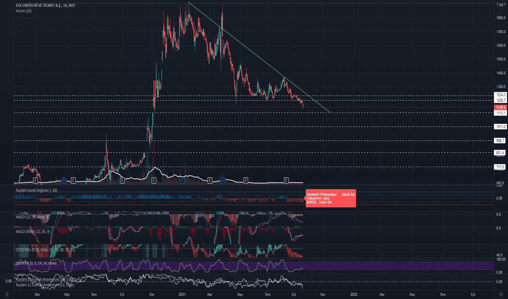This screenshot has width=508, height=299.
Task: Click the 717.0 horizontal line price label
Action: (500, 167)
